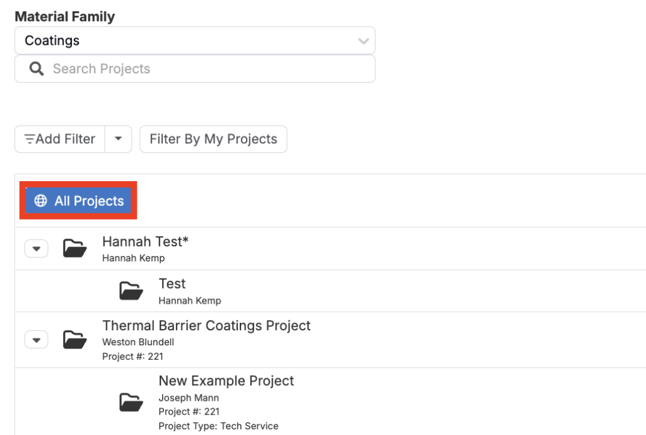Select the All Projects button
Viewport: 646px width, 435px height.
tap(78, 201)
